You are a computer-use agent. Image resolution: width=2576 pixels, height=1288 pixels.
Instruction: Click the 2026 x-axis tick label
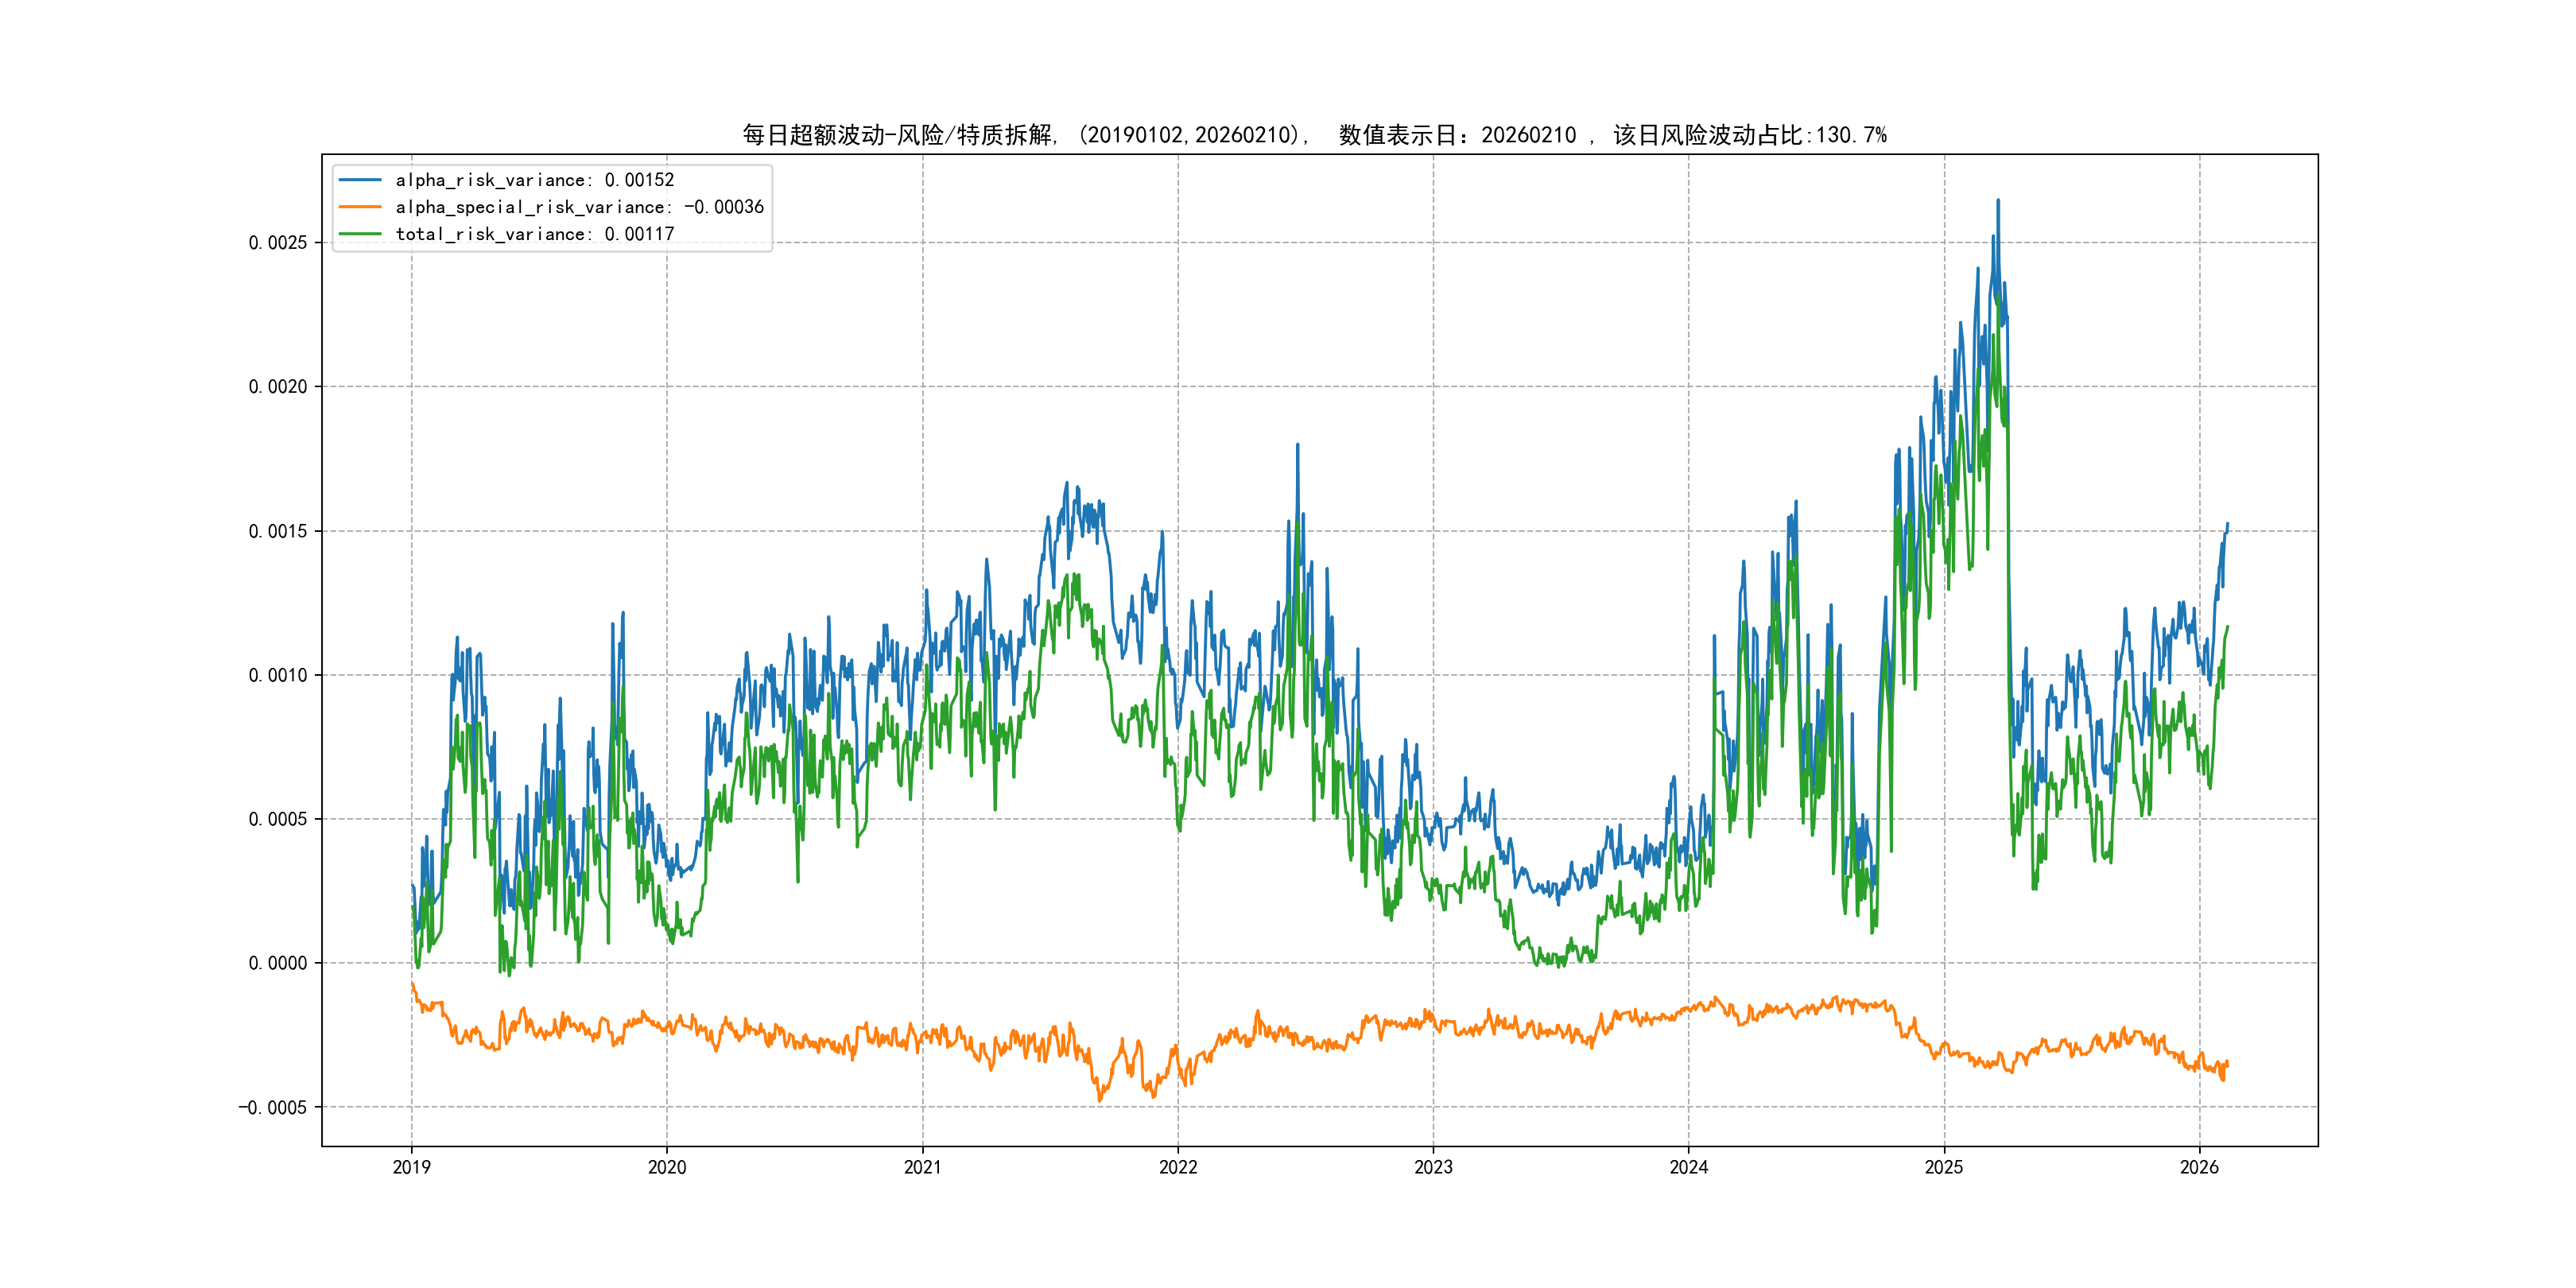coord(2199,1167)
